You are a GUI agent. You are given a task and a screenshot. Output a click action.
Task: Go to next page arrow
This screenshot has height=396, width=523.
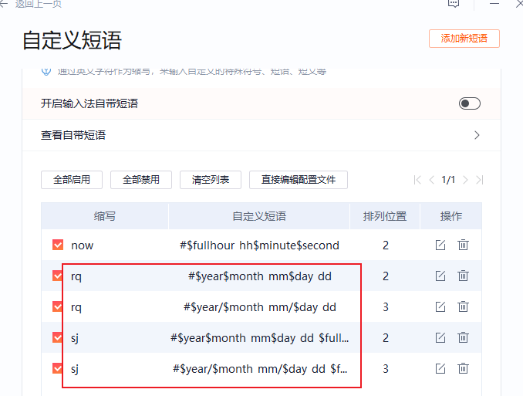point(465,180)
